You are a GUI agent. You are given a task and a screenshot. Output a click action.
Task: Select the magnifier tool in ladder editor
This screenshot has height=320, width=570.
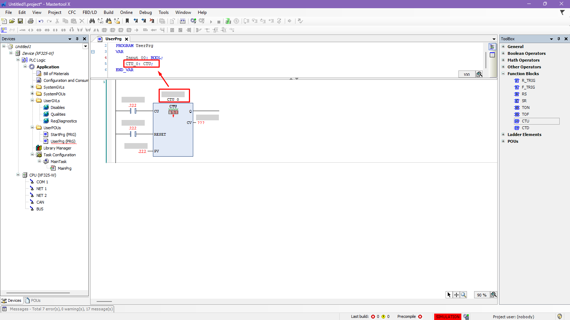pyautogui.click(x=463, y=295)
